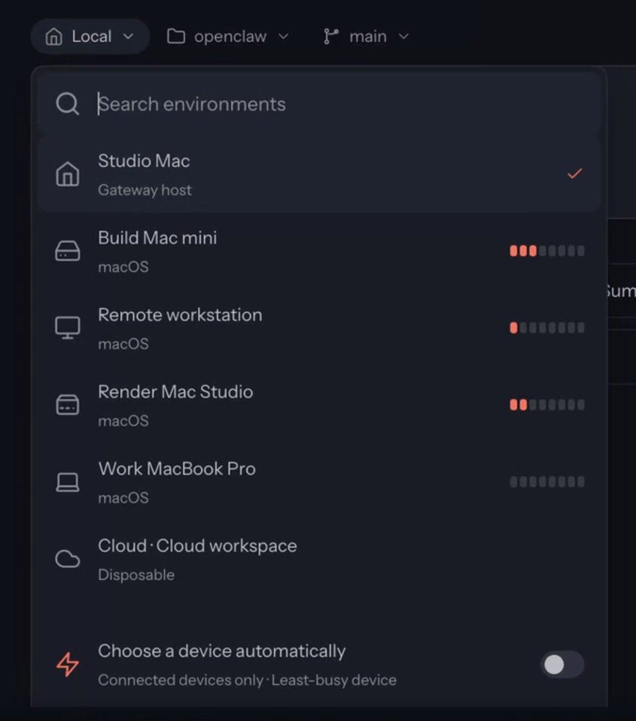Click the chevron next to main
The height and width of the screenshot is (721, 636).
click(x=404, y=37)
